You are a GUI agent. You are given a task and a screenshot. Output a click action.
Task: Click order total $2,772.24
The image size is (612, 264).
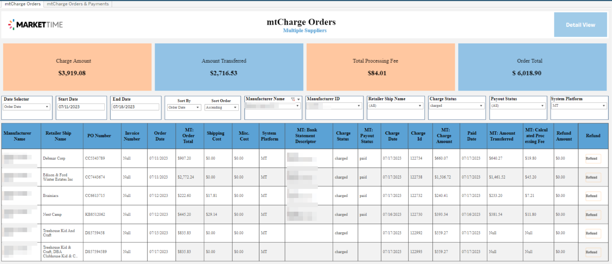click(x=186, y=177)
